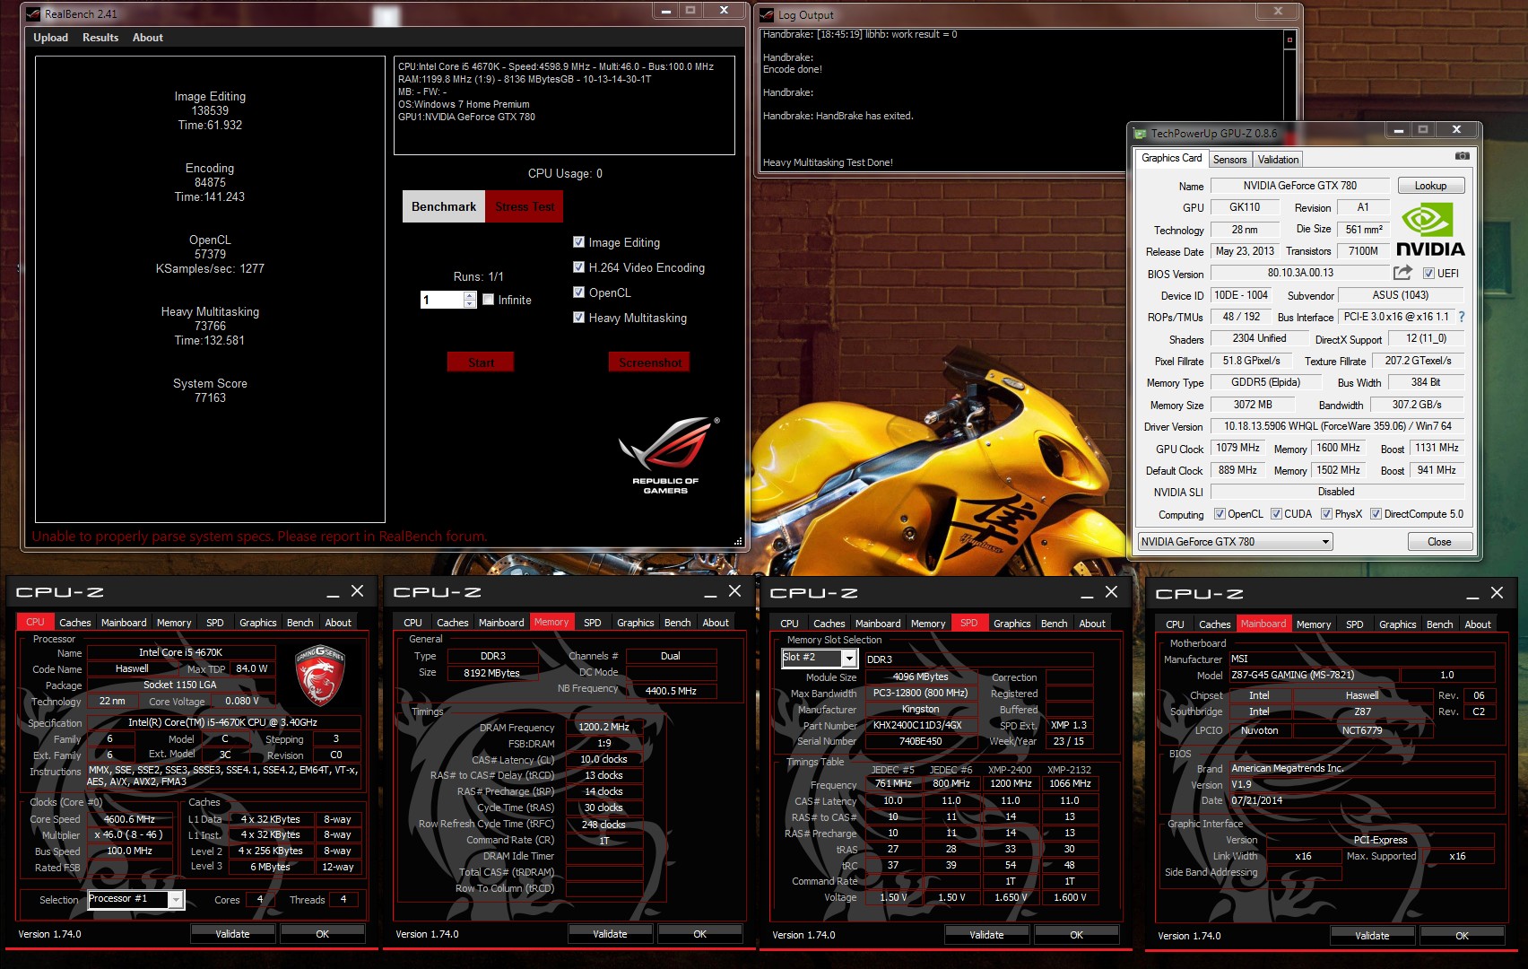The height and width of the screenshot is (969, 1528).
Task: Click Validate in CPU-Z Memory window
Action: point(610,934)
